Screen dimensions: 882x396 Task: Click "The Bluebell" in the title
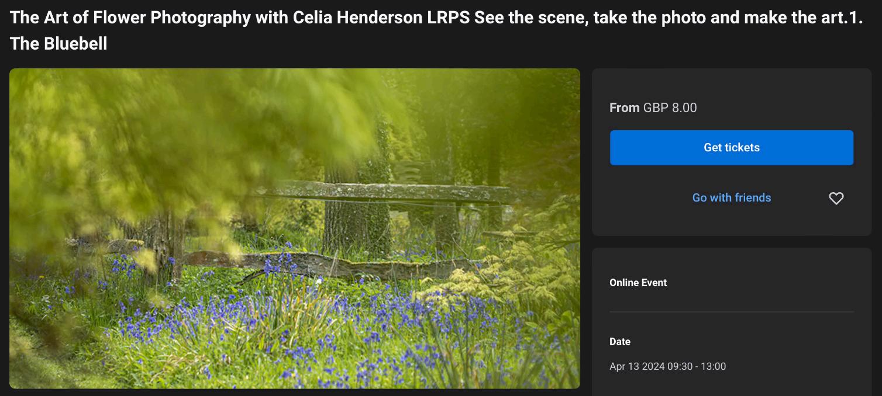pyautogui.click(x=58, y=44)
